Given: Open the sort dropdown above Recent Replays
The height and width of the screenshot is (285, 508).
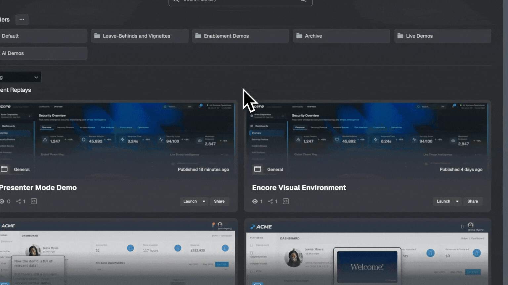Looking at the screenshot, I should click(21, 77).
